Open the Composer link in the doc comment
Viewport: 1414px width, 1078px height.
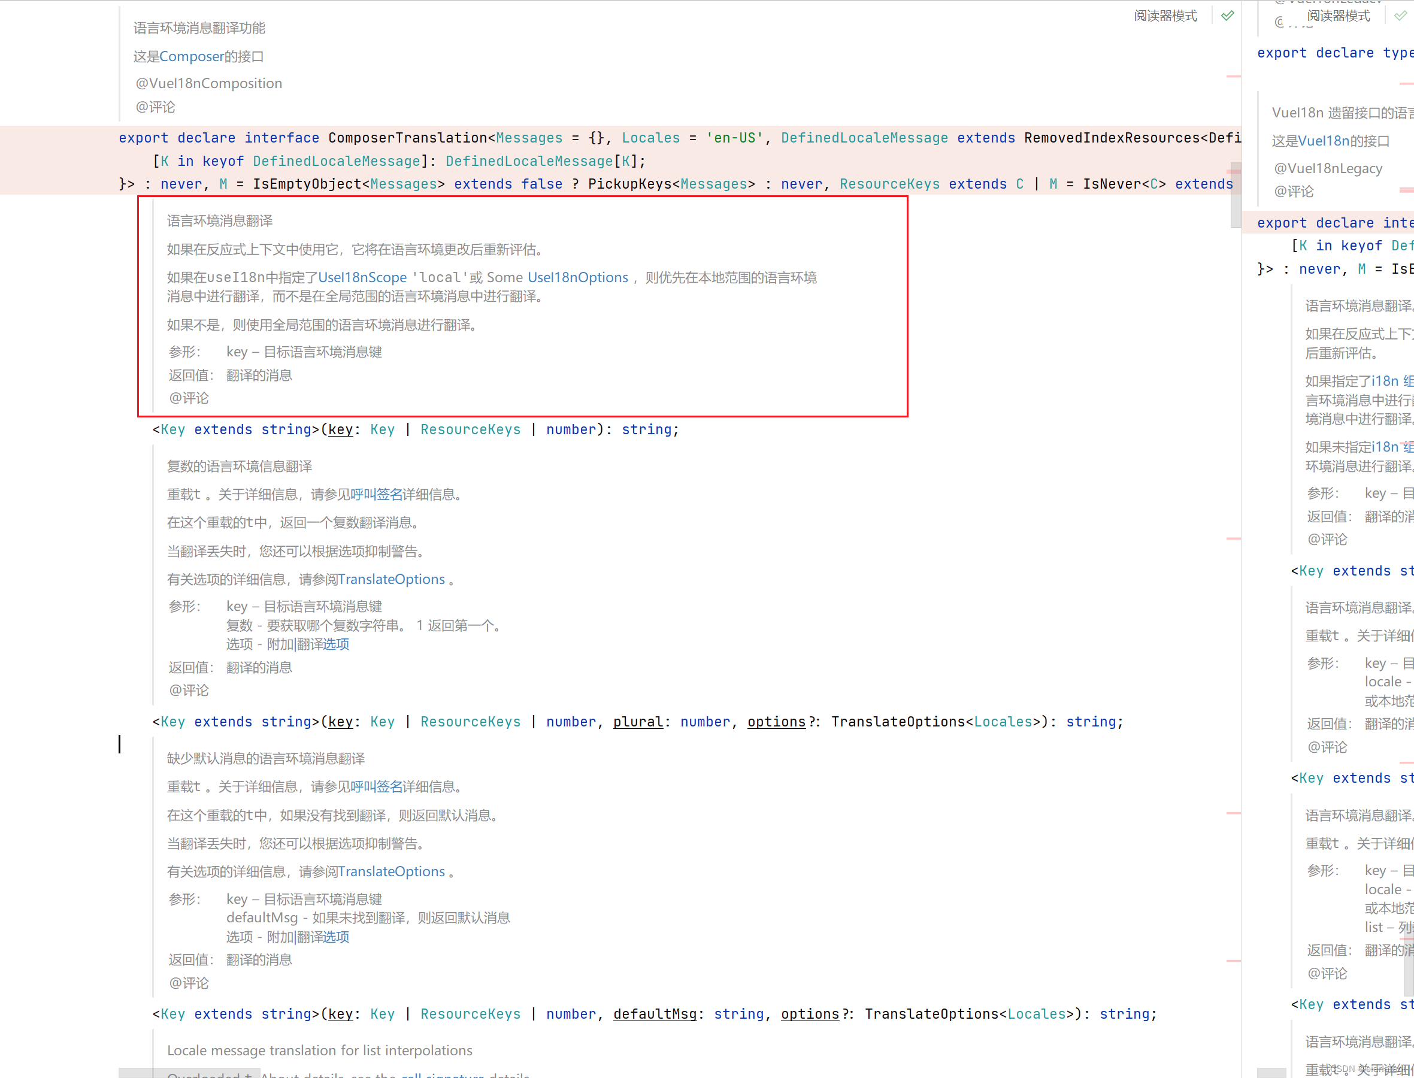click(191, 56)
